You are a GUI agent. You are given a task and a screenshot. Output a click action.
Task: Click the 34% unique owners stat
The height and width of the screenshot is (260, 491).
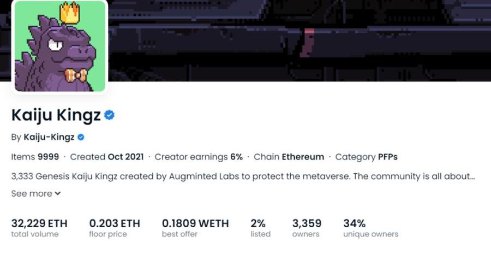point(370,228)
